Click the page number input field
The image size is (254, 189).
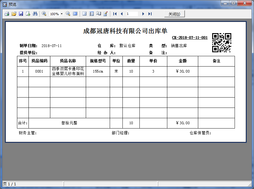point(132,14)
